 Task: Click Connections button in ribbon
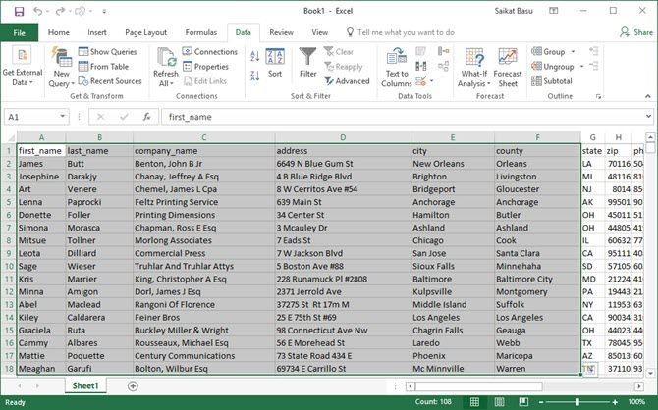click(210, 52)
